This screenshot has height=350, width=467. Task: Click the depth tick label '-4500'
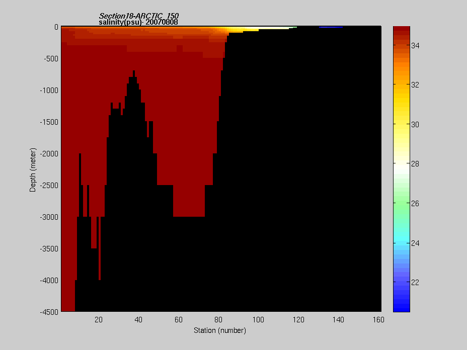pyautogui.click(x=49, y=312)
